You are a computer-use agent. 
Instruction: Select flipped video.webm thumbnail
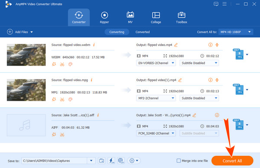[26, 55]
